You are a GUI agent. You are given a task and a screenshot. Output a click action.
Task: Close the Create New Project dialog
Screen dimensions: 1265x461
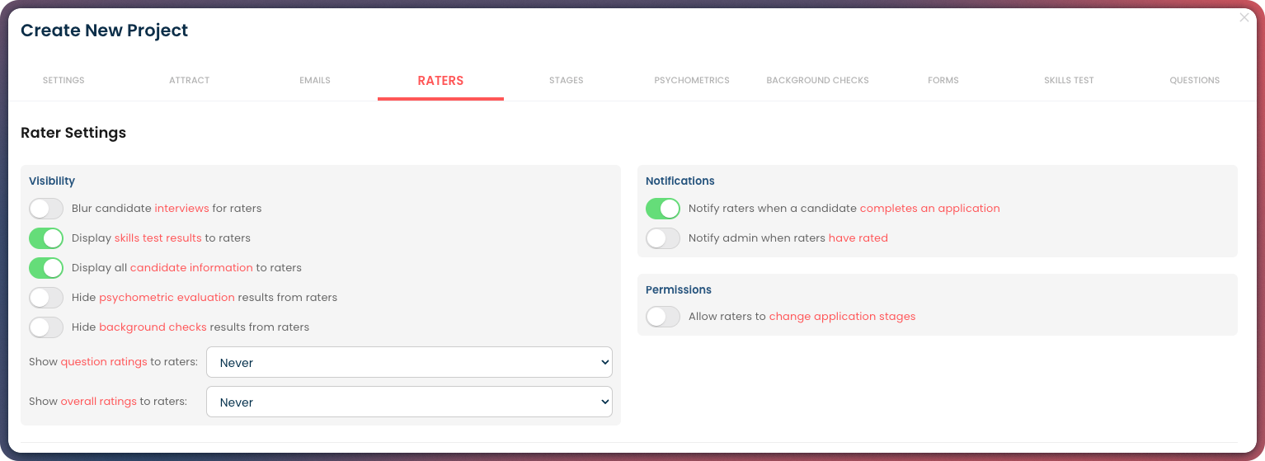[x=1244, y=17]
